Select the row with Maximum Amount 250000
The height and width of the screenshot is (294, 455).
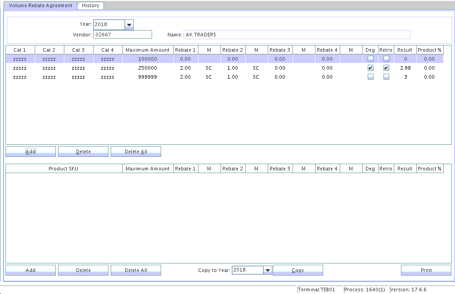[x=148, y=68]
